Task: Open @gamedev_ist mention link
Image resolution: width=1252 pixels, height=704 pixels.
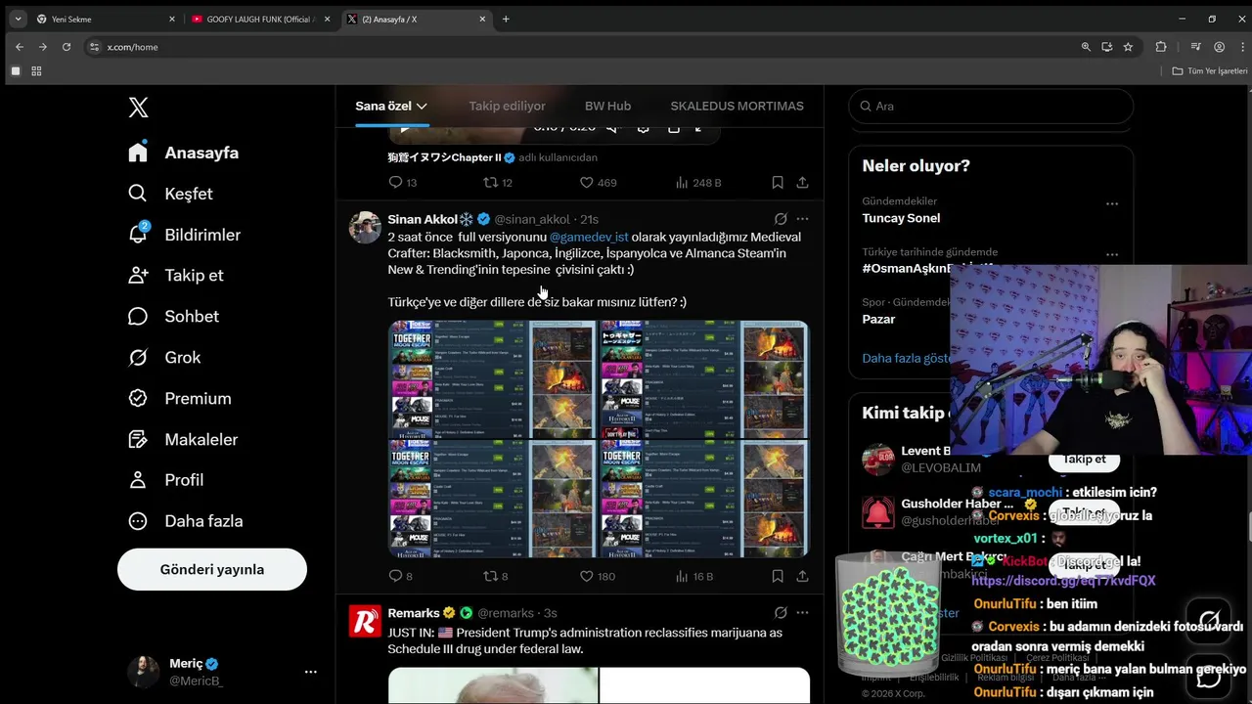Action: click(589, 237)
